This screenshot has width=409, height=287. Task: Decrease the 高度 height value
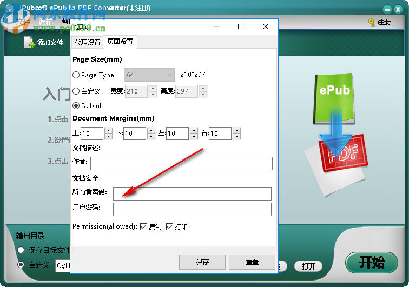click(x=203, y=95)
